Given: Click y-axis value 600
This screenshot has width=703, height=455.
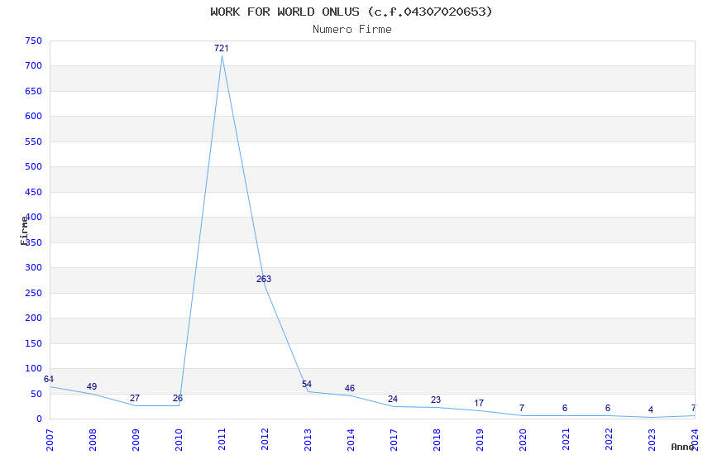Looking at the screenshot, I should click(34, 116).
